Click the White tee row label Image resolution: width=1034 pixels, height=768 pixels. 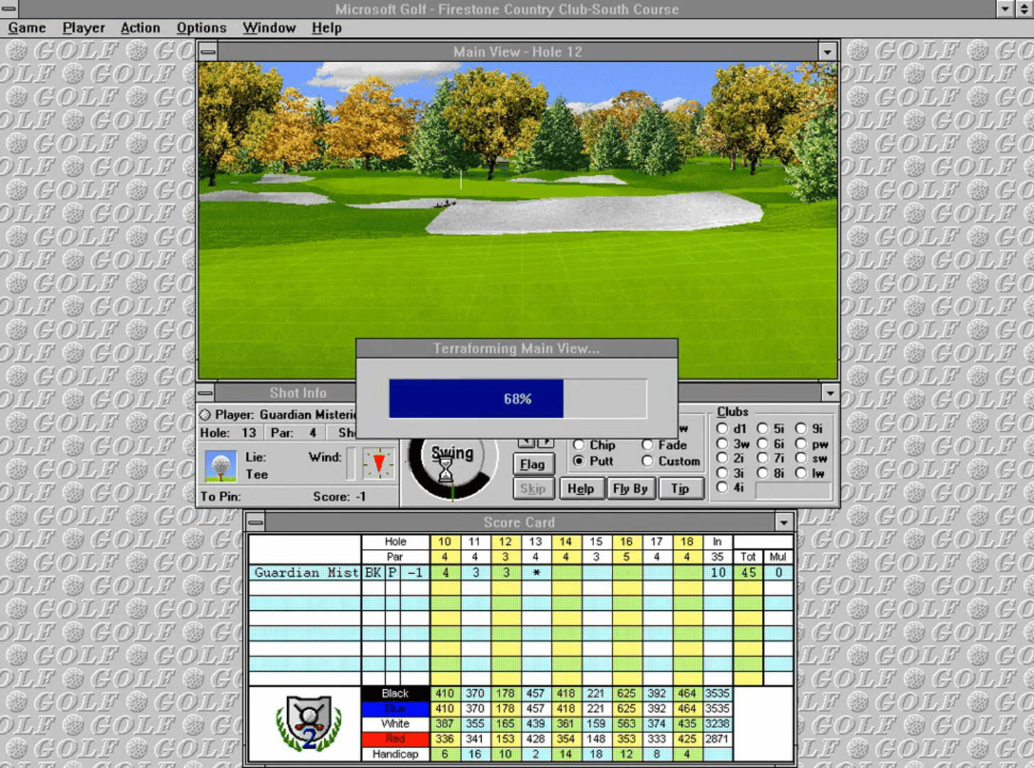coord(395,723)
